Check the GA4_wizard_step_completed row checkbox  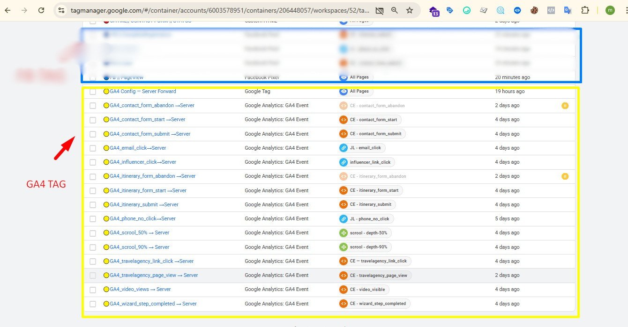coord(93,304)
